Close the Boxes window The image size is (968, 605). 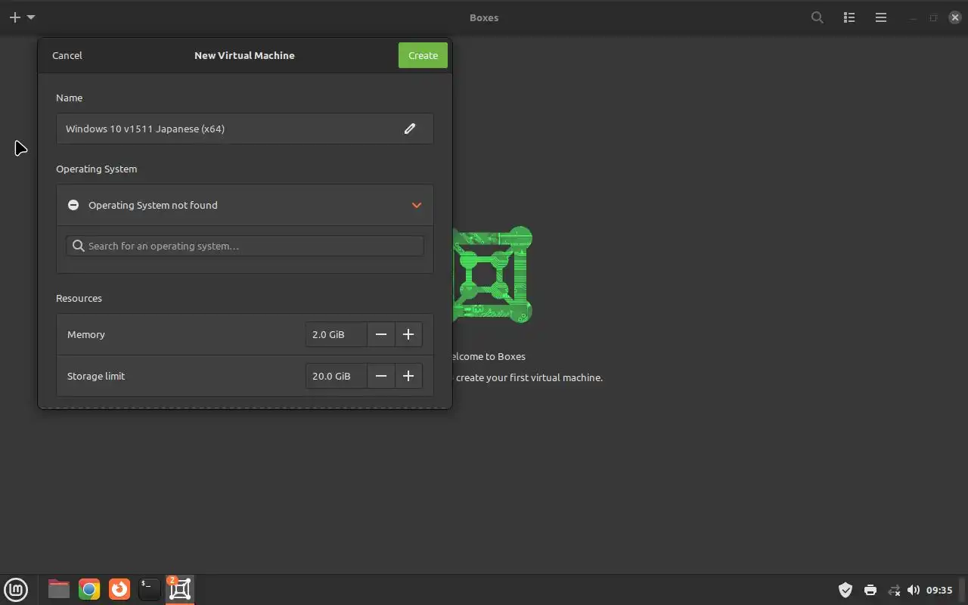click(954, 17)
